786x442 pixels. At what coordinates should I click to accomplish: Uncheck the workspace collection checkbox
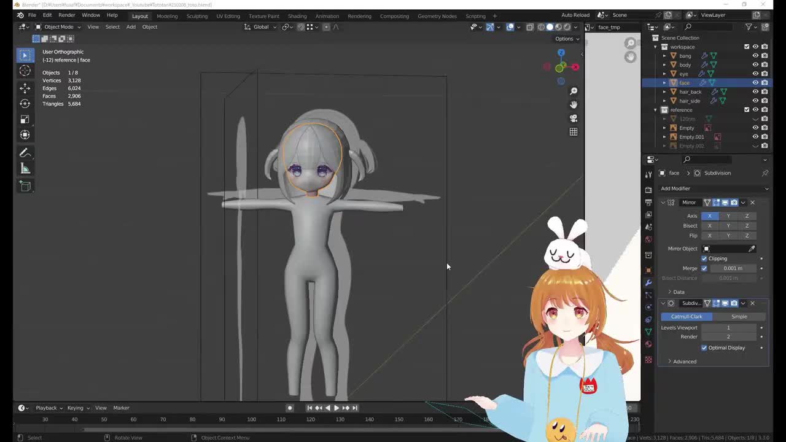pyautogui.click(x=747, y=47)
